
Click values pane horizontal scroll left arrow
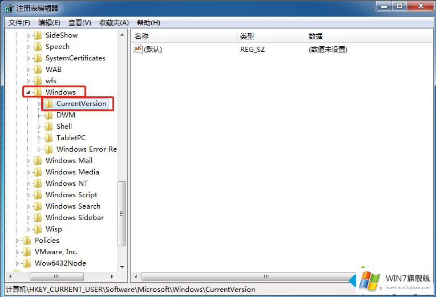(136, 276)
